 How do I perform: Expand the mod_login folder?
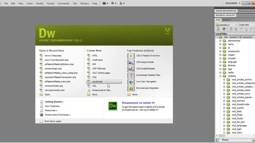(224, 129)
